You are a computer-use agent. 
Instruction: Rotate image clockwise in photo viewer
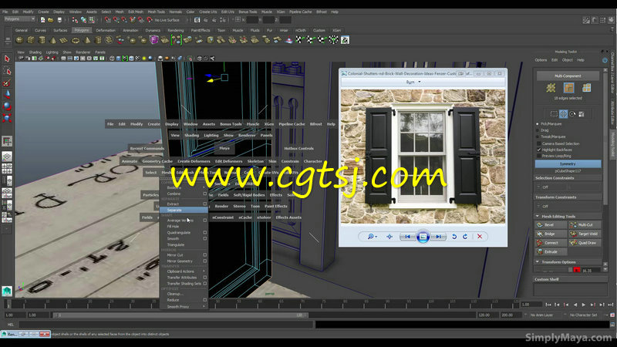pyautogui.click(x=465, y=237)
